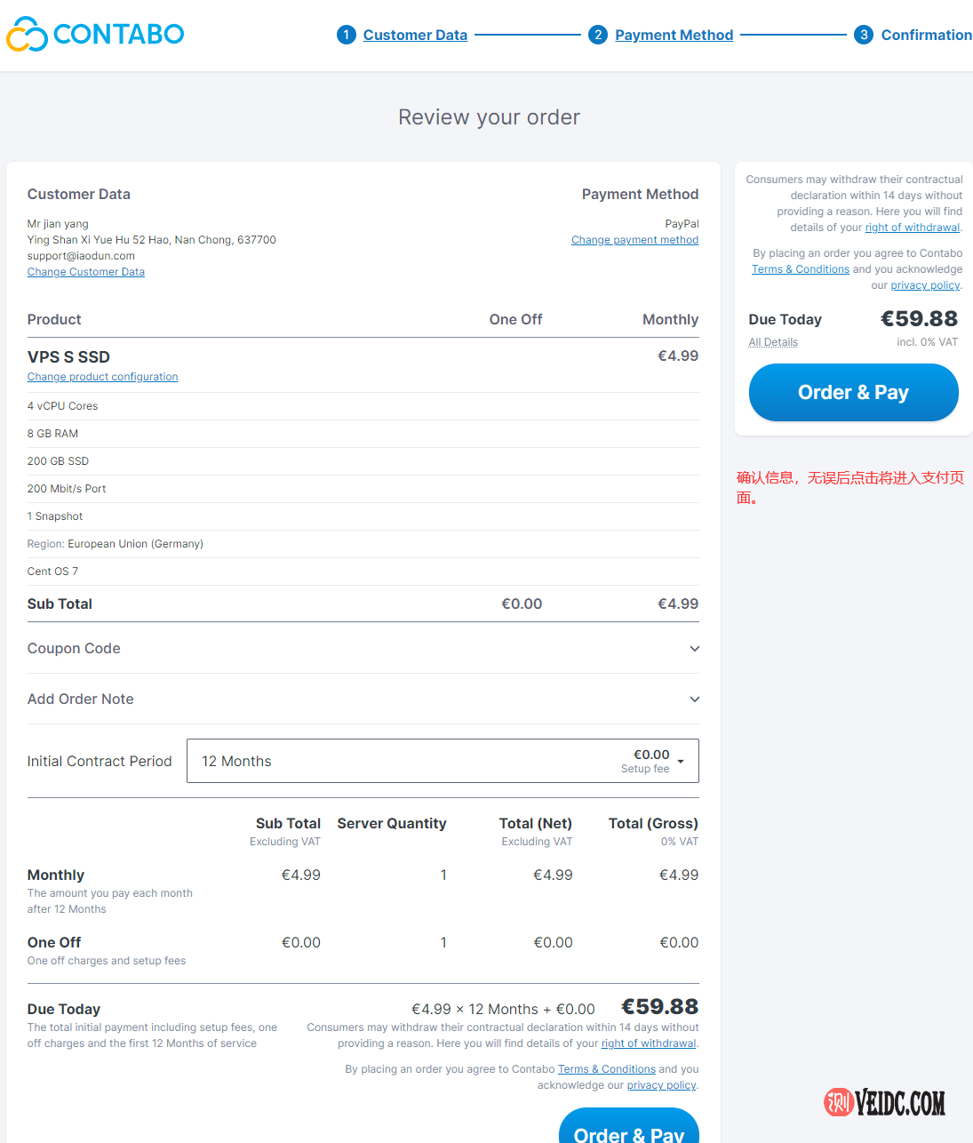Click Change product configuration link
973x1143 pixels.
pos(102,377)
